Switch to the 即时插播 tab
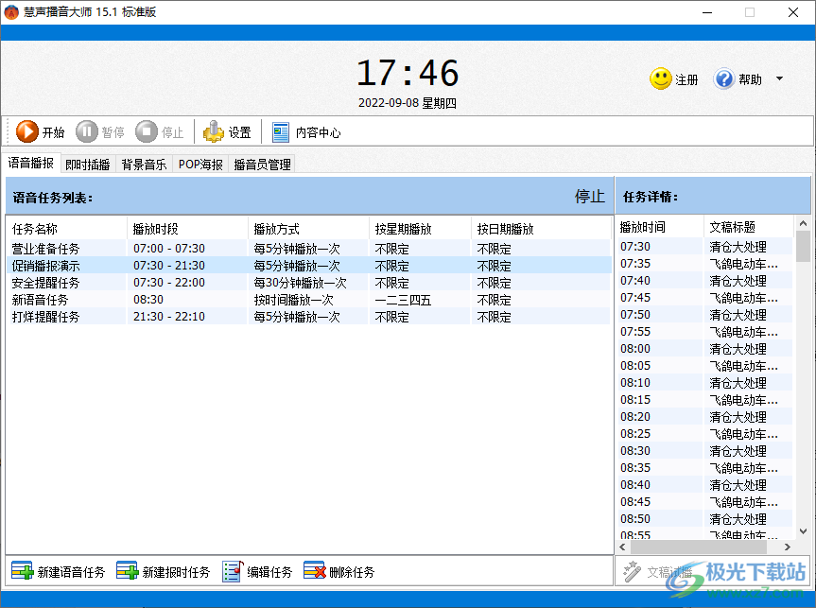 87,164
